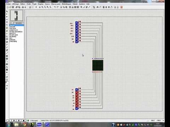
Task: Open the Graphes menu
Action: (x=41, y=4)
